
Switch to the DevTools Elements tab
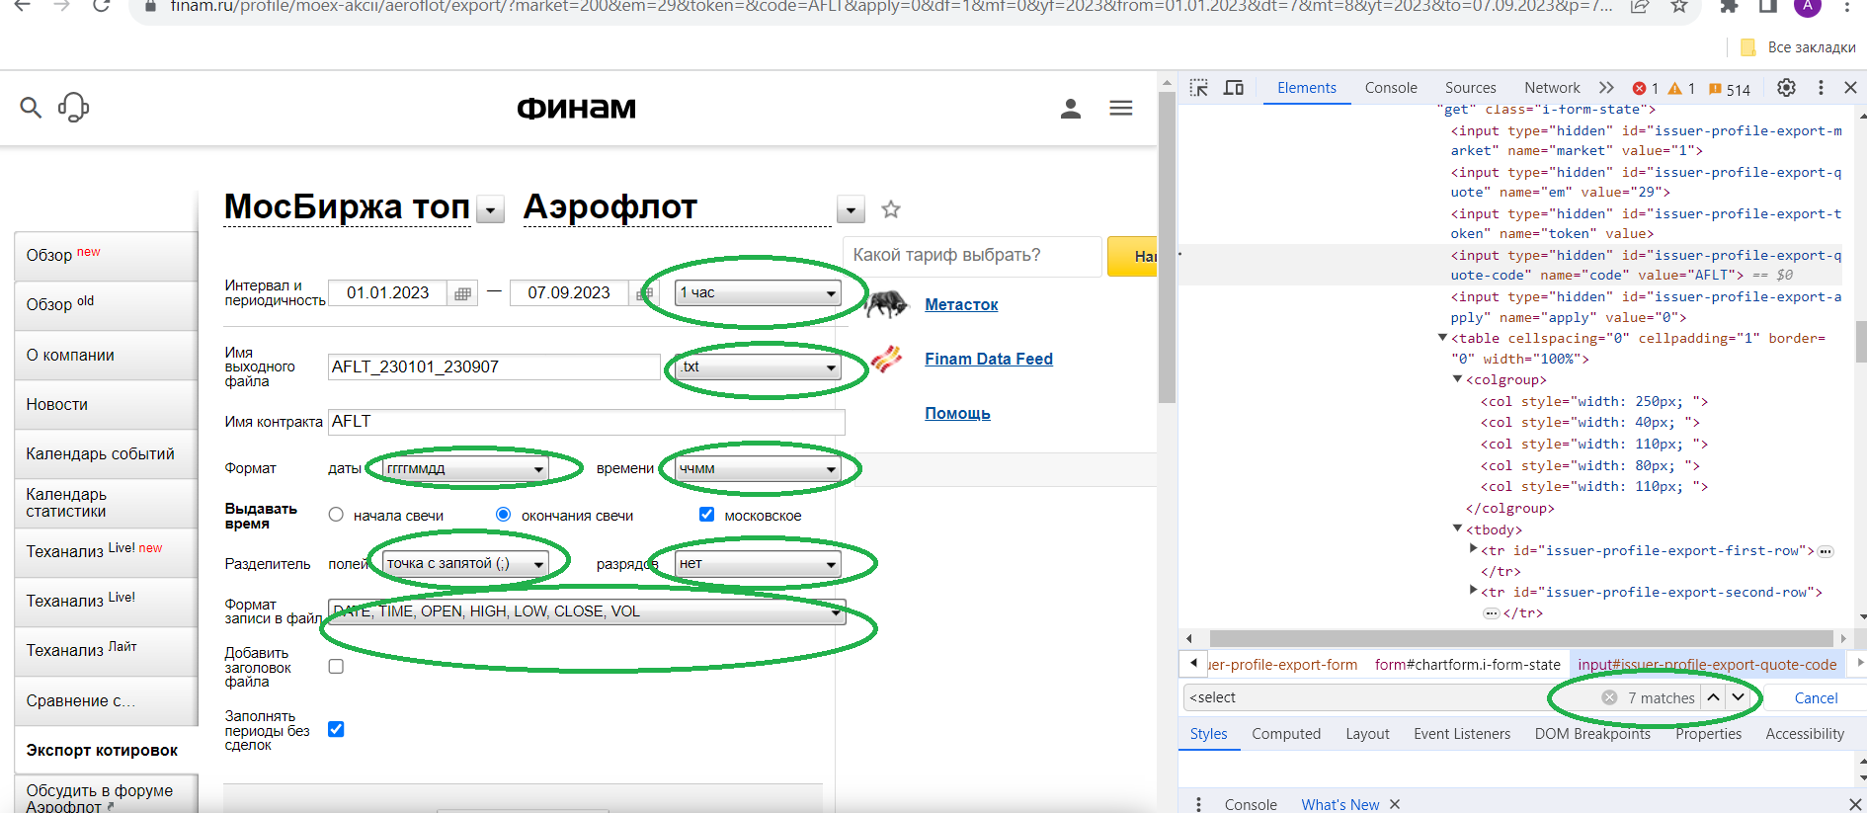(1306, 88)
